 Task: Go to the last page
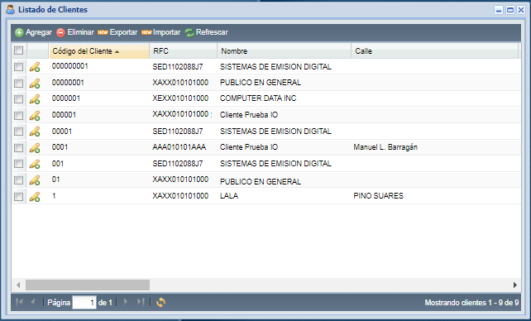click(141, 302)
